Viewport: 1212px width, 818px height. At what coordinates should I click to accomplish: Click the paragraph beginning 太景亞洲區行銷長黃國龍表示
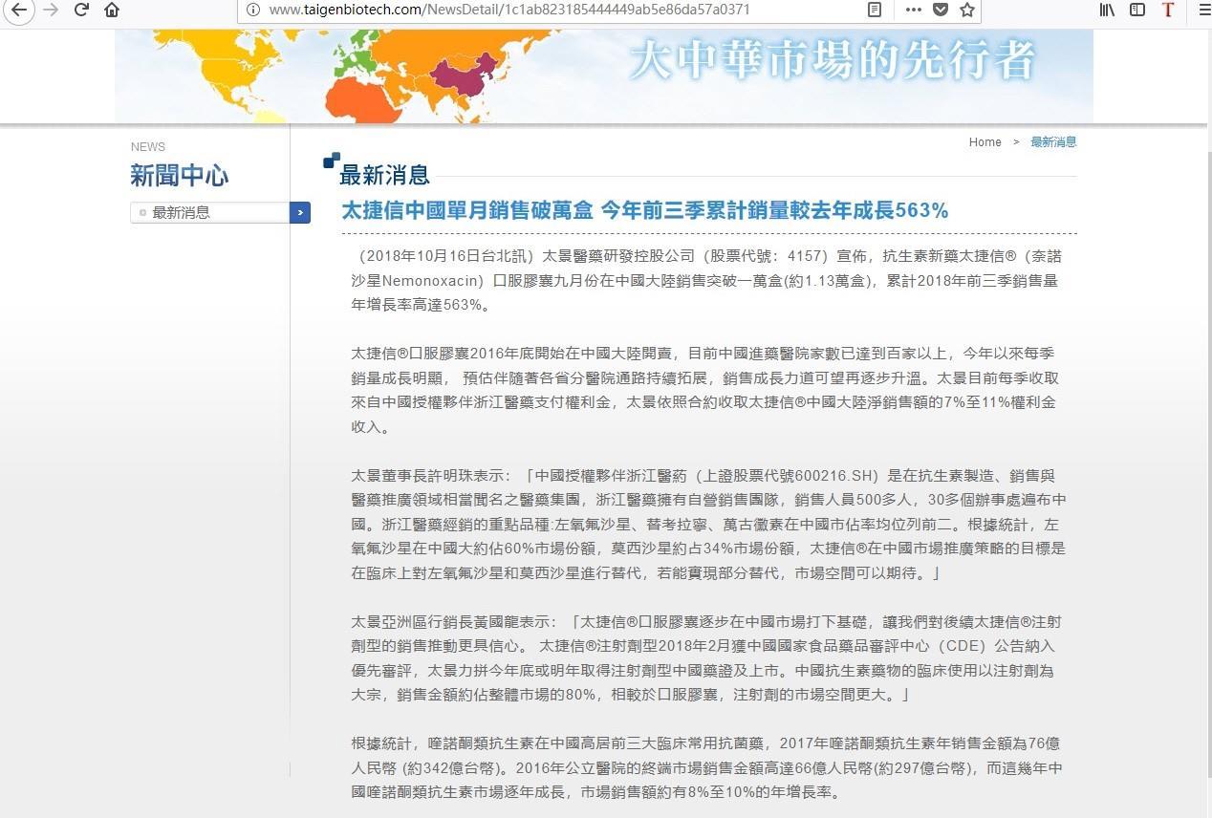point(707,657)
